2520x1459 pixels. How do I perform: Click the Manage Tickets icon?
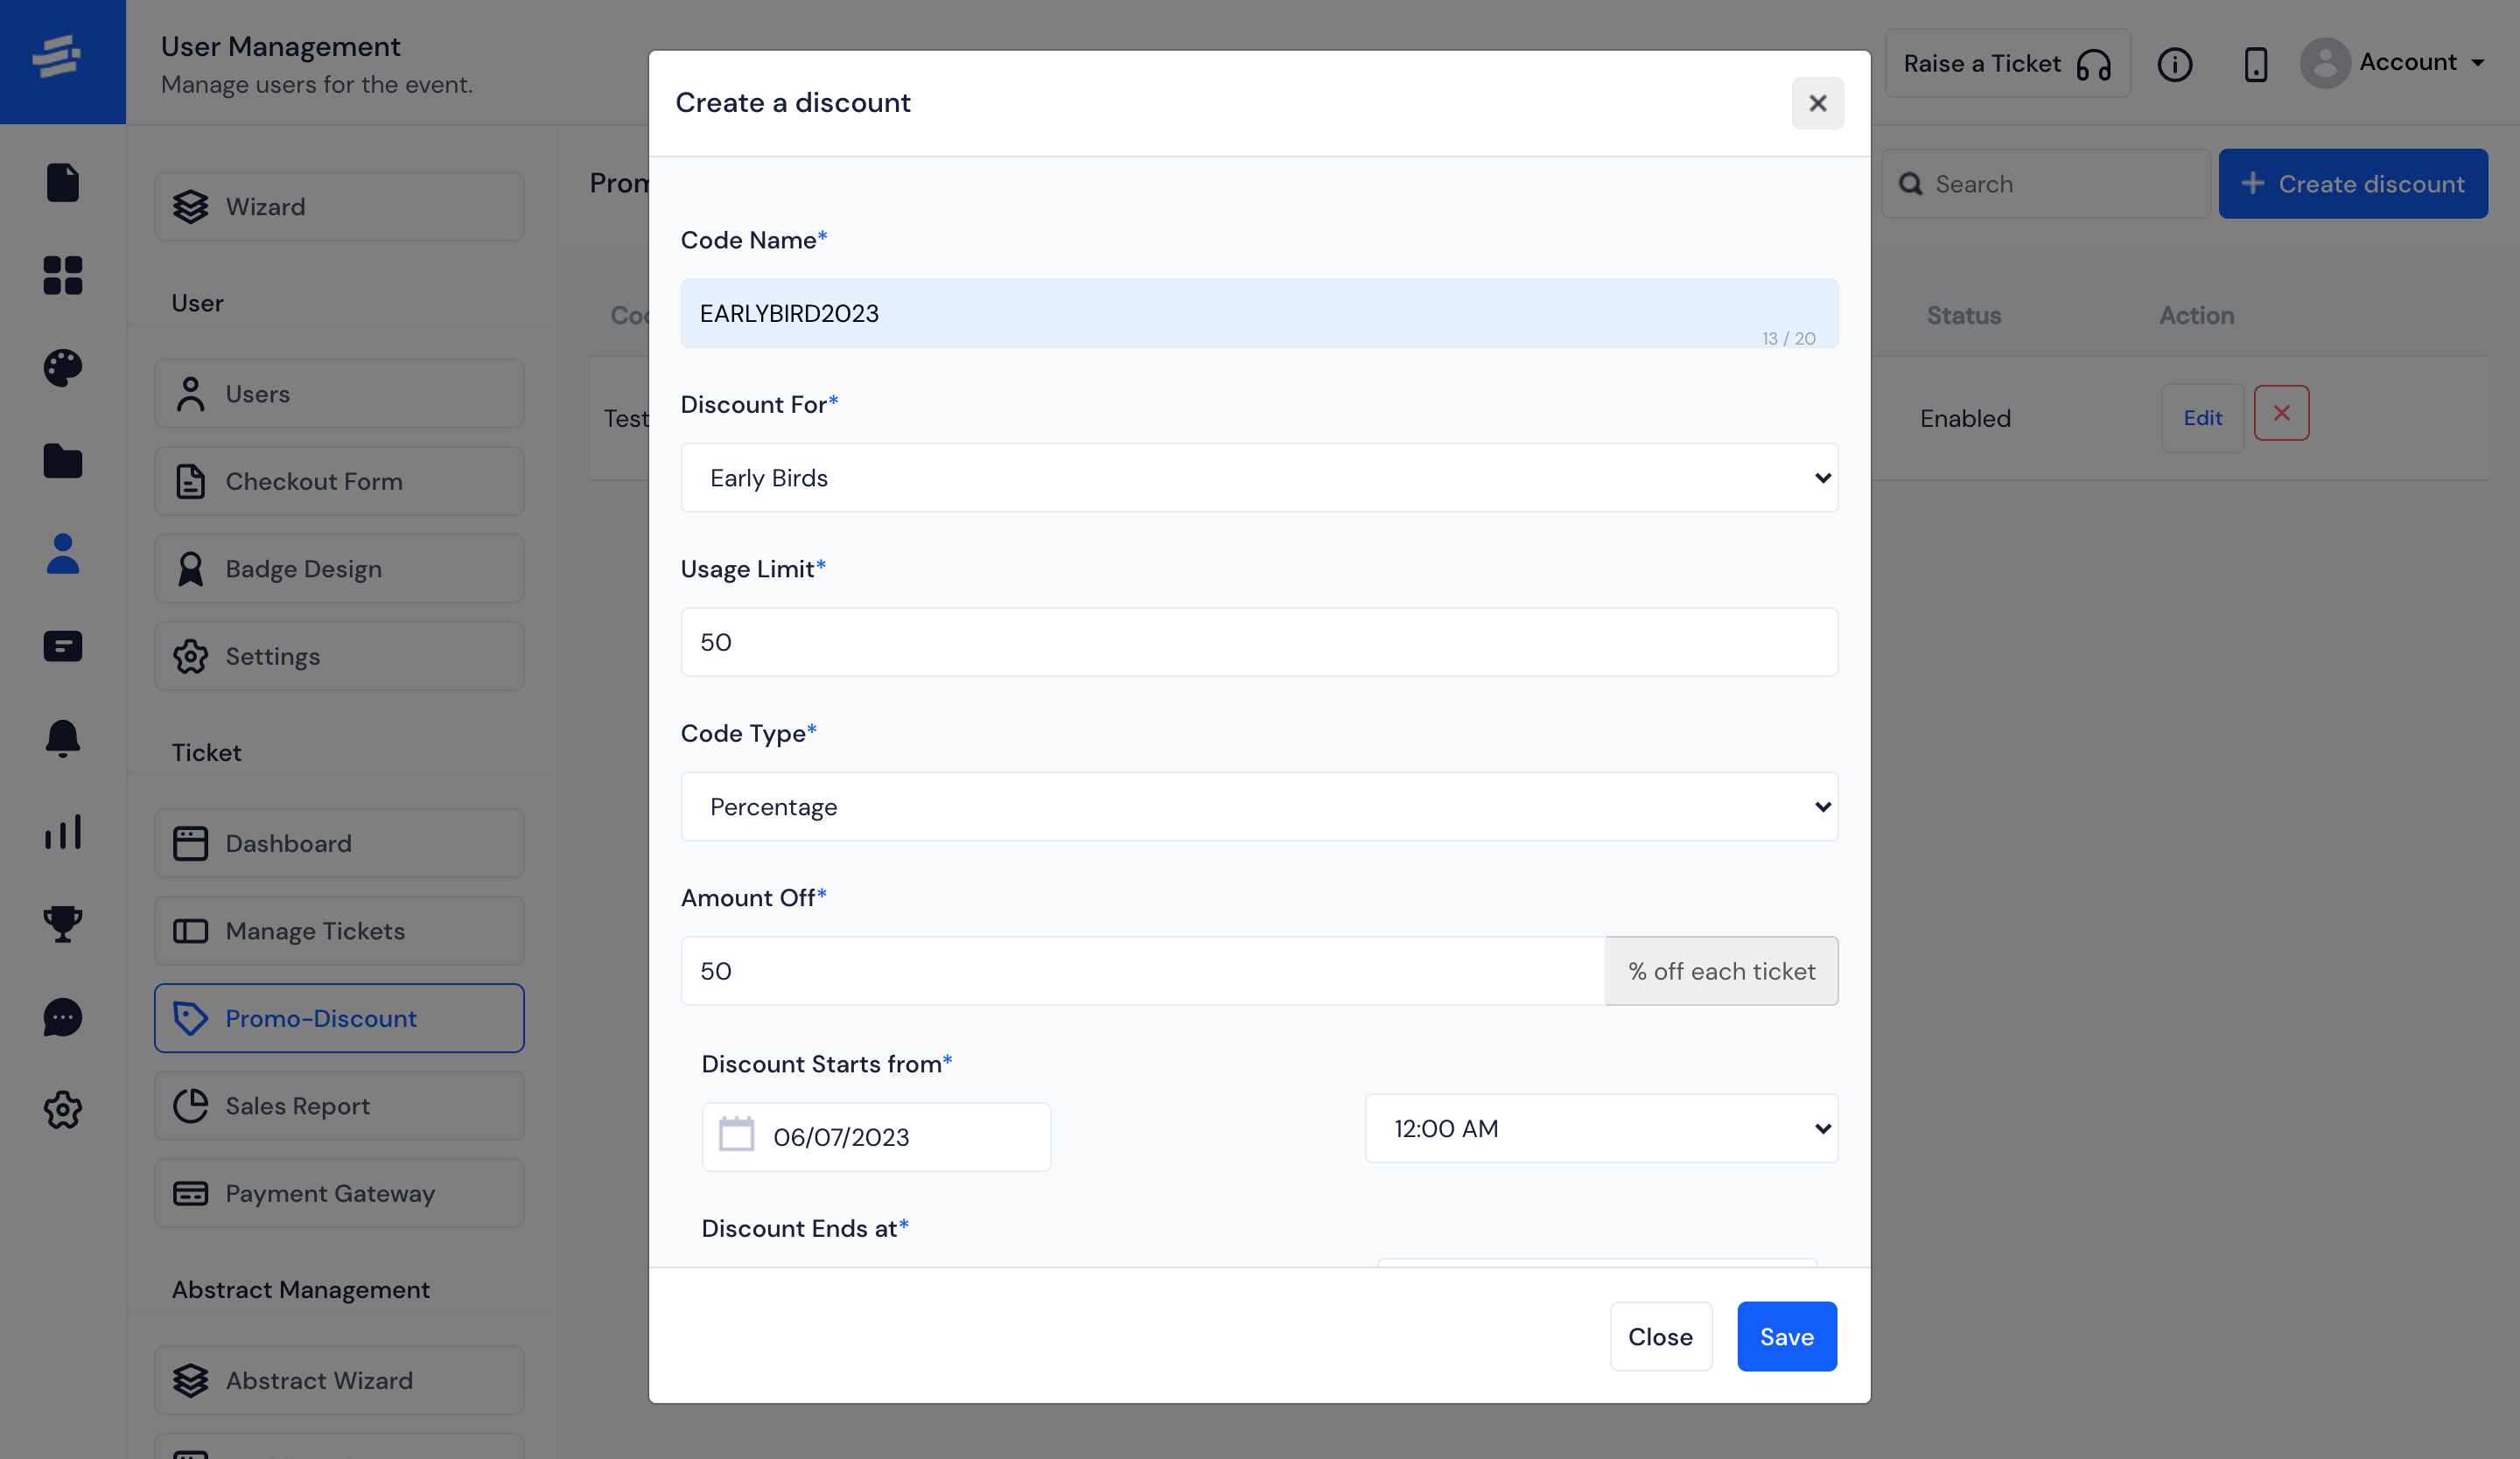(189, 927)
